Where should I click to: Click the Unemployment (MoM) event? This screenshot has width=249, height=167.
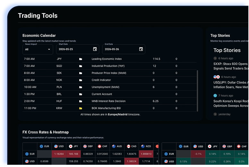(106, 87)
